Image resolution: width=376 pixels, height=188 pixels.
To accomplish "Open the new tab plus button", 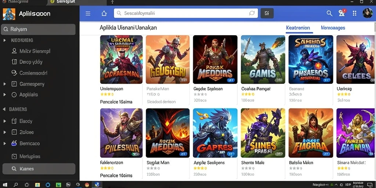I will pos(112,2).
